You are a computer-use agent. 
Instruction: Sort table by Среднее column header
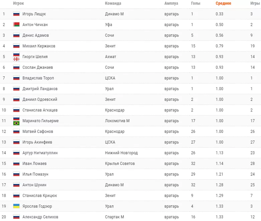(223, 3)
